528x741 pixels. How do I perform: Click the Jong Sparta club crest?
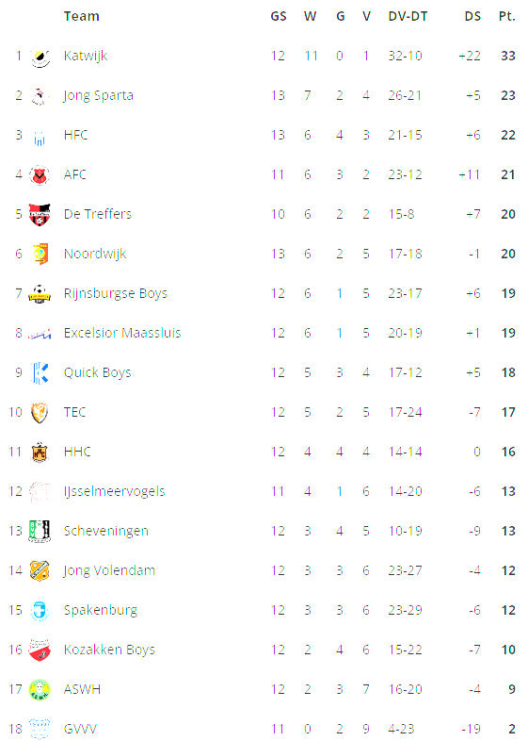click(40, 96)
